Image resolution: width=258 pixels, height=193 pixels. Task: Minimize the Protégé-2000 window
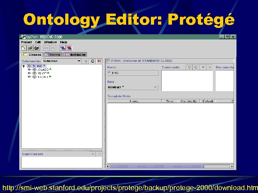click(x=222, y=37)
